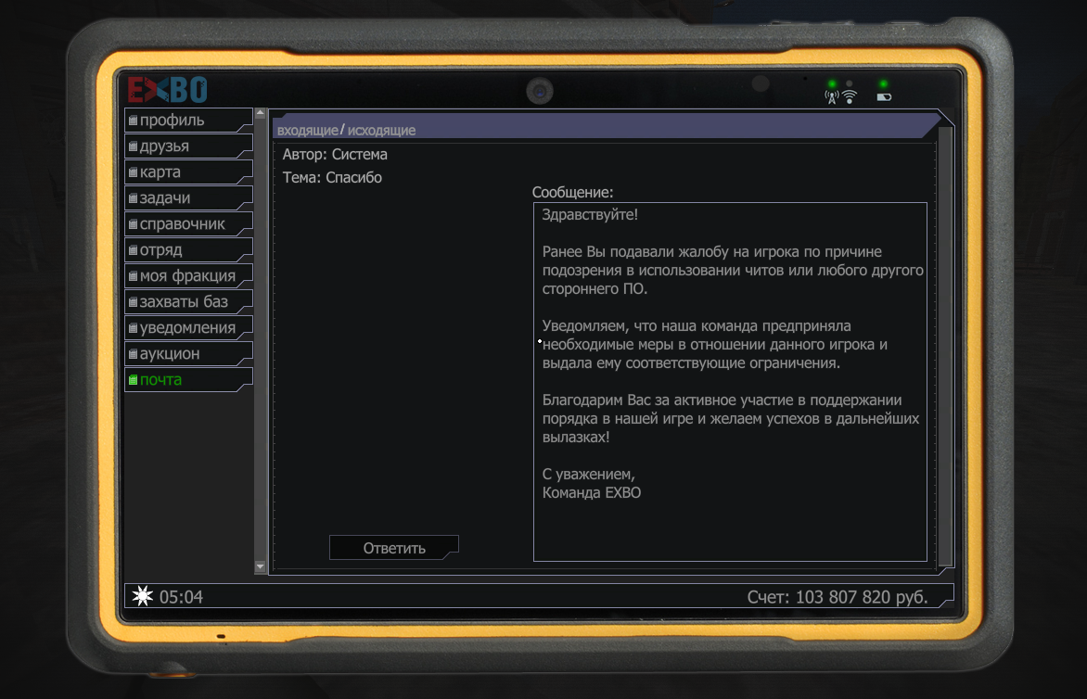
Task: Open the справочник section
Action: [x=188, y=223]
